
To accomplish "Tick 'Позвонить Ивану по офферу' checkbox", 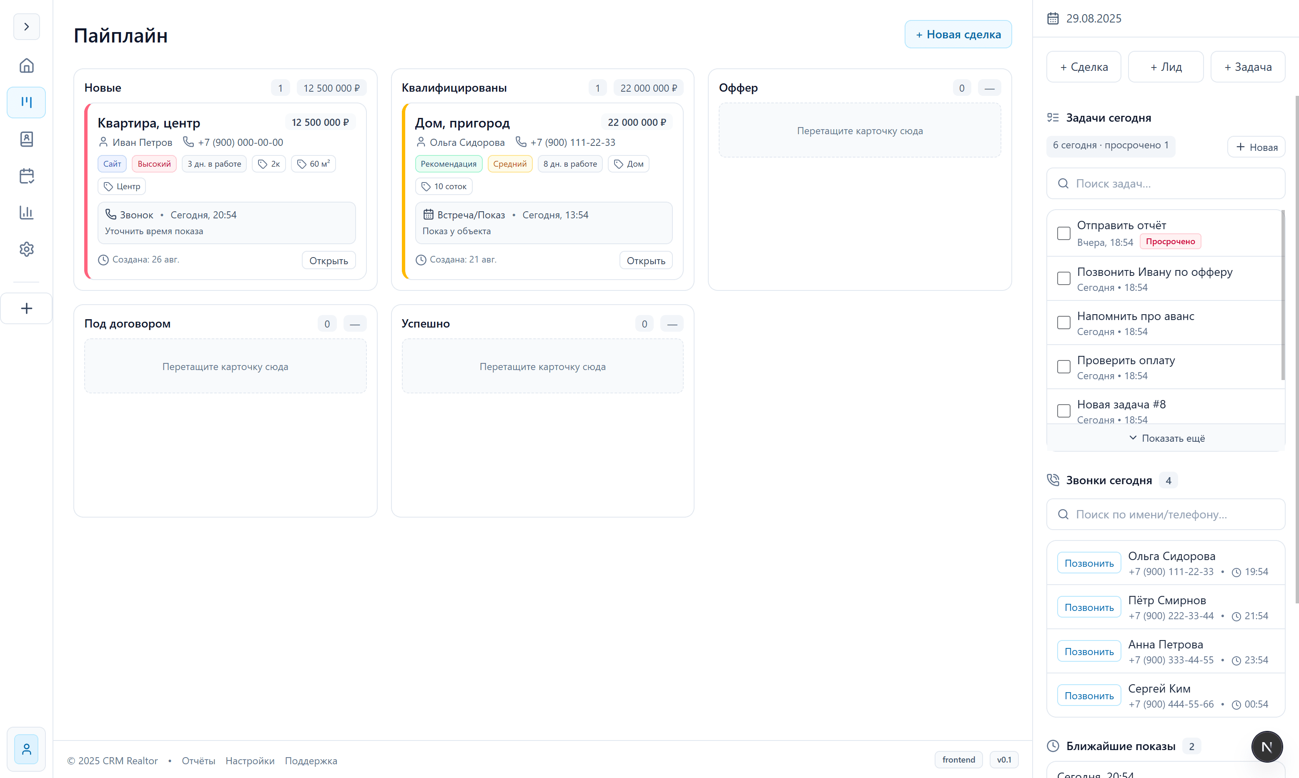I will 1063,278.
